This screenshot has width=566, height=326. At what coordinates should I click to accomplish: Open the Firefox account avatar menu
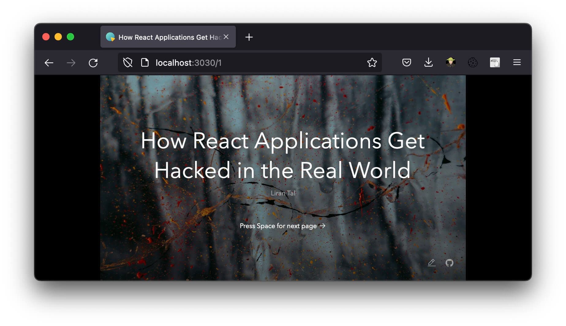point(451,62)
